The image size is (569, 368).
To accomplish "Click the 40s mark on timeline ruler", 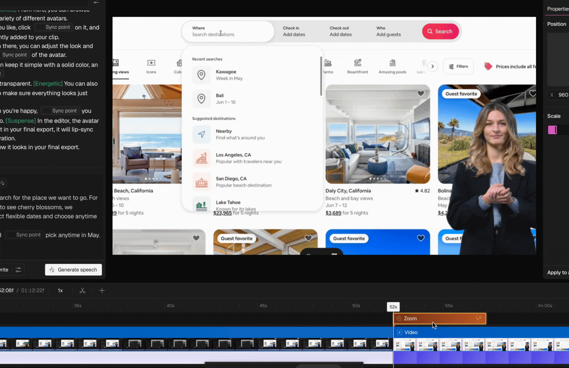I will (170, 306).
